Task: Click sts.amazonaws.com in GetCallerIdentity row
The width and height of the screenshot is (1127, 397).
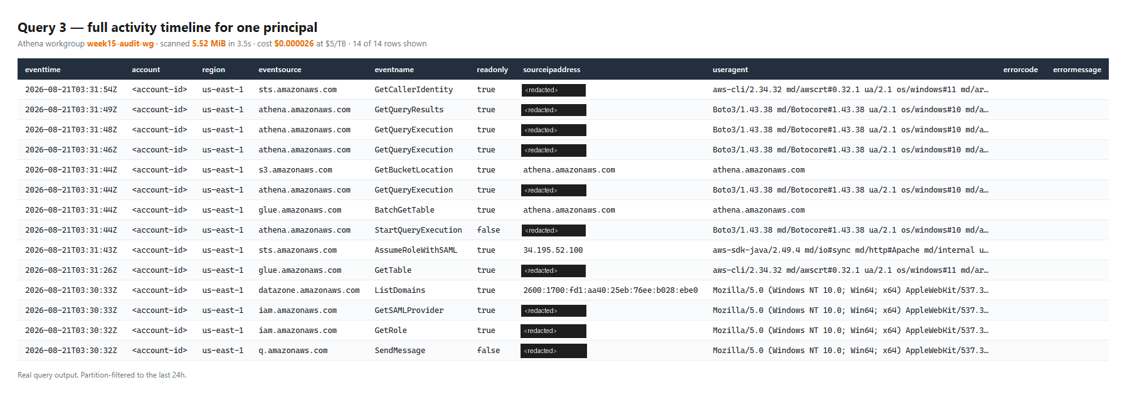Action: pyautogui.click(x=297, y=90)
